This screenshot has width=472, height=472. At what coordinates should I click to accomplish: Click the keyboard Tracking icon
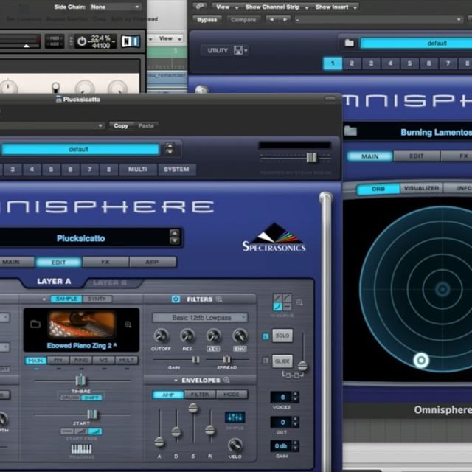point(82,449)
